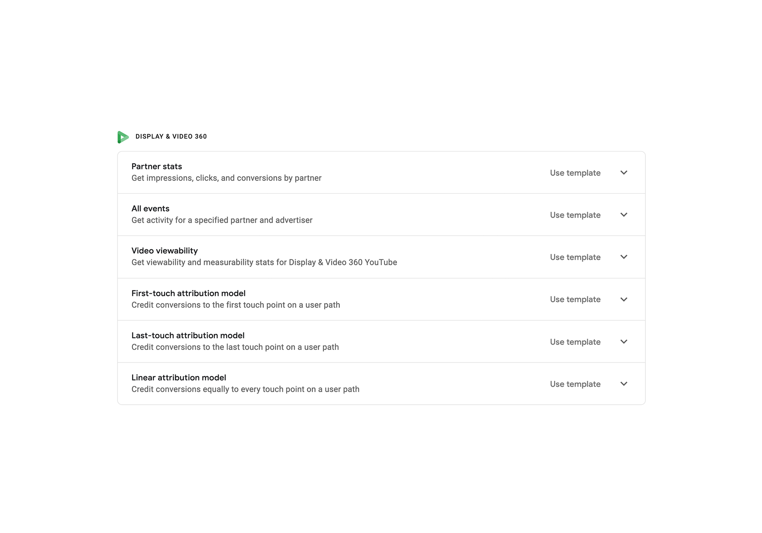Expand the Last-touch attribution model row

click(624, 342)
